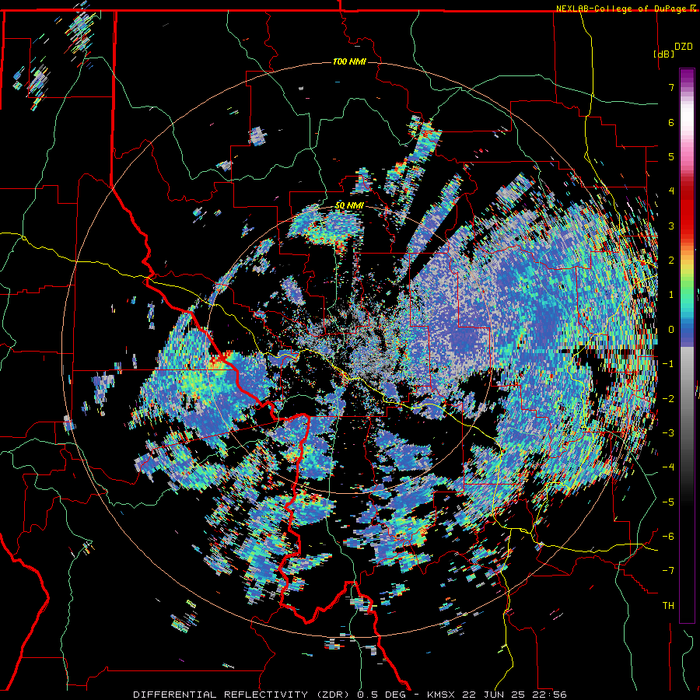Click the 1 value on the color scale
This screenshot has height=700, width=700.
pyautogui.click(x=671, y=295)
